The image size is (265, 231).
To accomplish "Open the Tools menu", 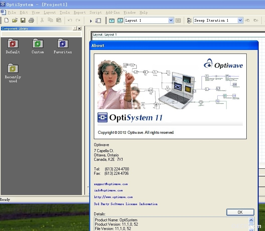I will [x=65, y=13].
